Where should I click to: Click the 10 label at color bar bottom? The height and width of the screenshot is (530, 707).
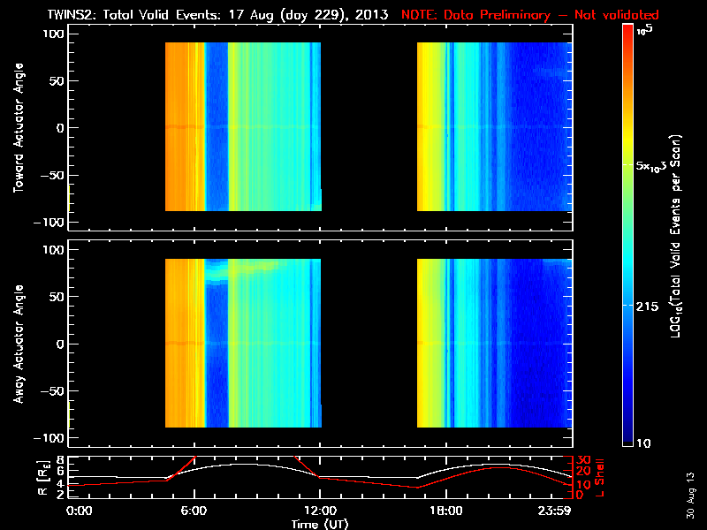pyautogui.click(x=643, y=443)
